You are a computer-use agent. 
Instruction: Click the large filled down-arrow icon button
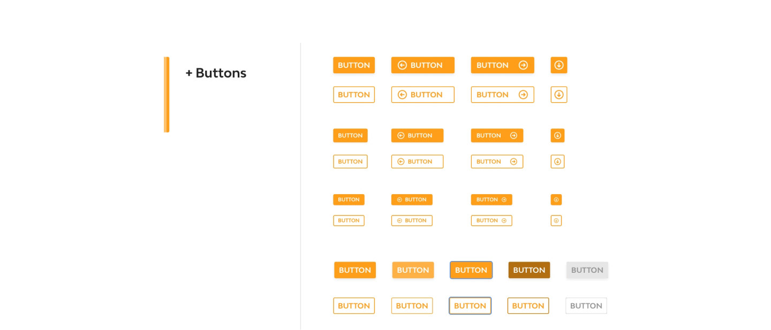point(558,65)
